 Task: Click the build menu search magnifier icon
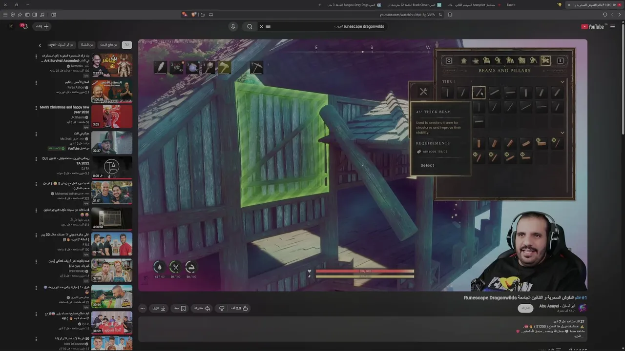coord(449,60)
